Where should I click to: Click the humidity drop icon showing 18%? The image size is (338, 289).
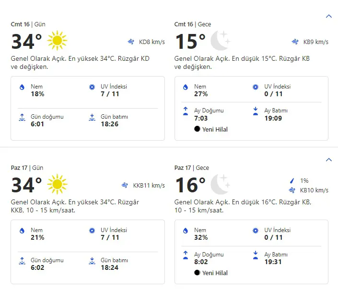click(22, 87)
